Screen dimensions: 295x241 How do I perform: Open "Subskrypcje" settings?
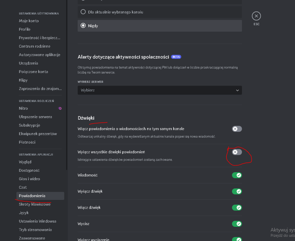pos(29,125)
